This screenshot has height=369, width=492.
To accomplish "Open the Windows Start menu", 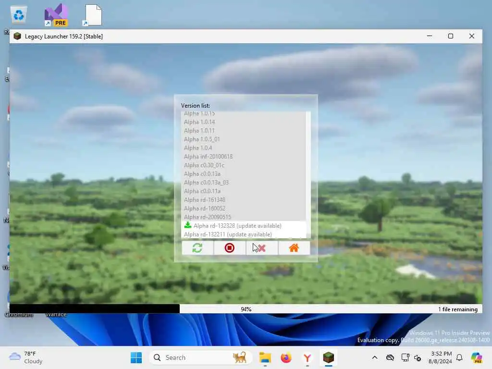I will 136,357.
